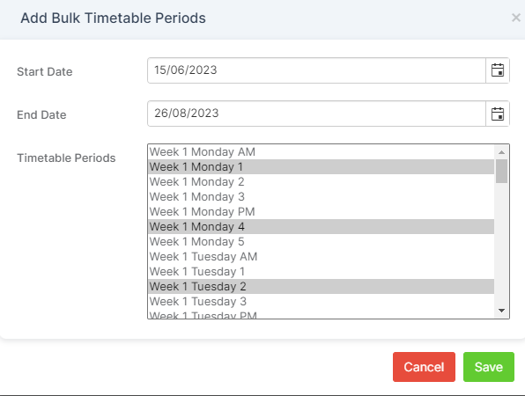Screen dimensions: 525x396
Task: Edit the End Date field 26/08/2023
Action: [316, 114]
